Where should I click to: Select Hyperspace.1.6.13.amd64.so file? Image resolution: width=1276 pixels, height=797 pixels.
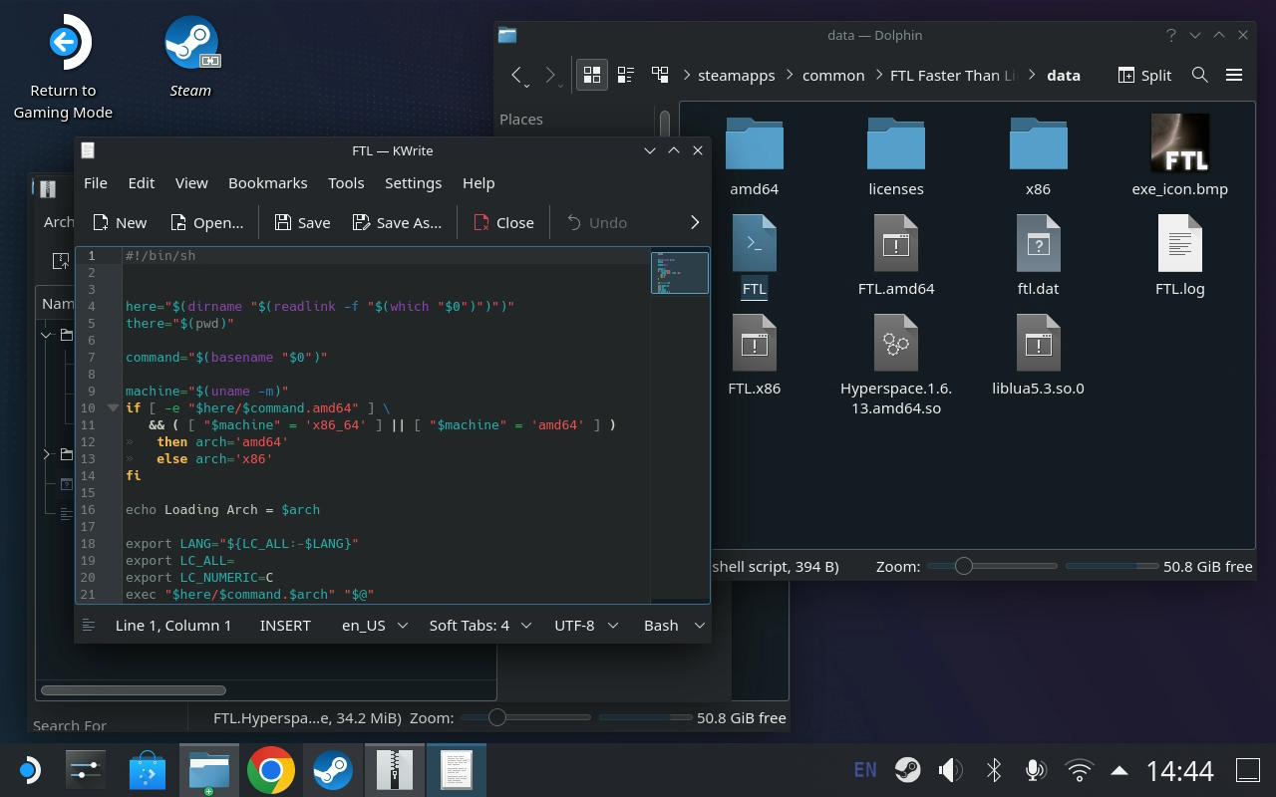896,365
